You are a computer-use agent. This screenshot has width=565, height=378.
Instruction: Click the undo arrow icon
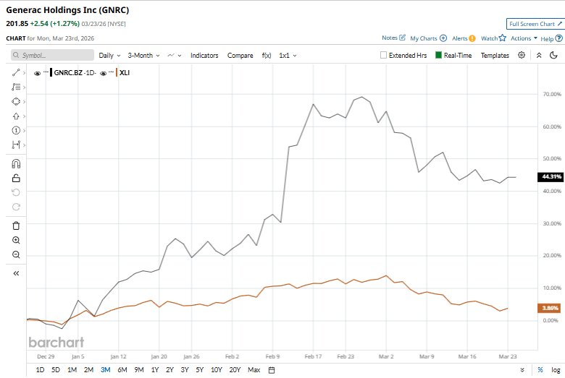point(16,192)
